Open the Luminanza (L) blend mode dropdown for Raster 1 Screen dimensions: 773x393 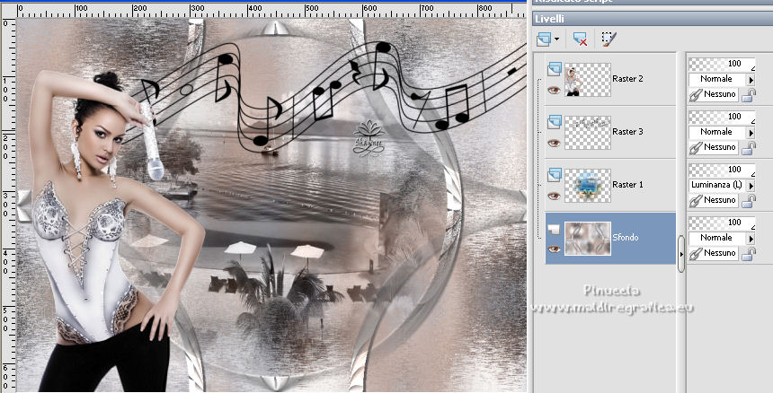716,186
